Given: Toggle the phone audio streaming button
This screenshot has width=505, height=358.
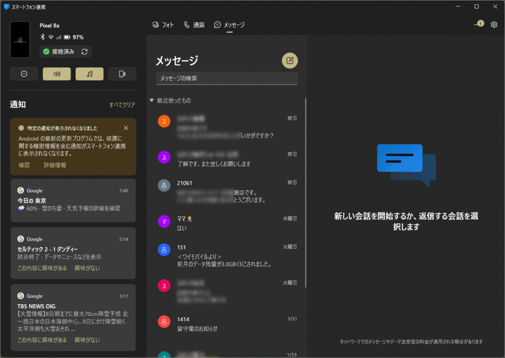Looking at the screenshot, I should [x=122, y=74].
